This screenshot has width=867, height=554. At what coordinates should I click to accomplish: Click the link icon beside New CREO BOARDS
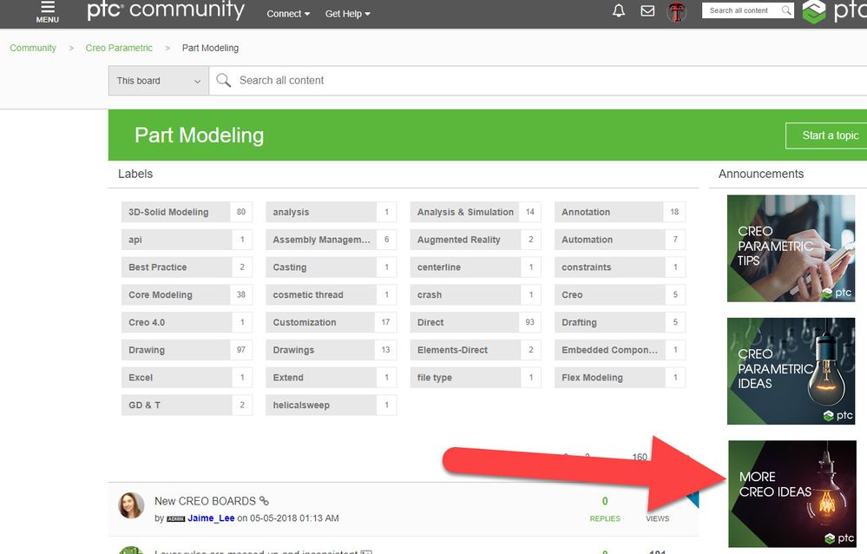265,501
